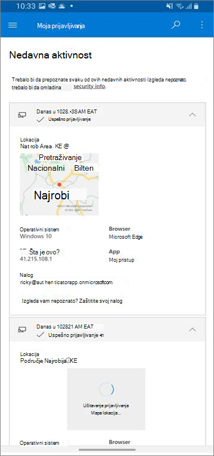Click Danas u 102821 AM EAT timestamp

[65, 327]
